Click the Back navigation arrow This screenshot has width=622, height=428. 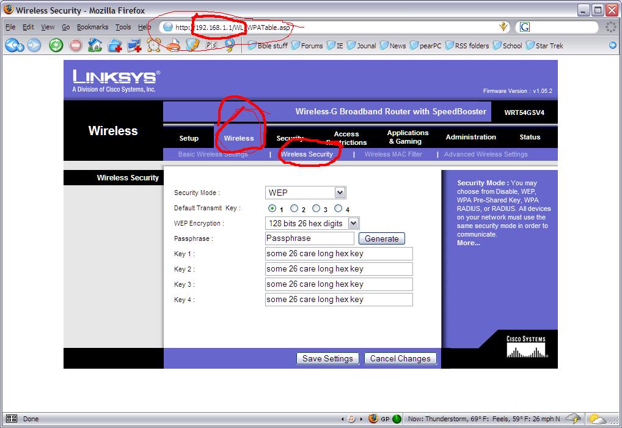point(14,45)
